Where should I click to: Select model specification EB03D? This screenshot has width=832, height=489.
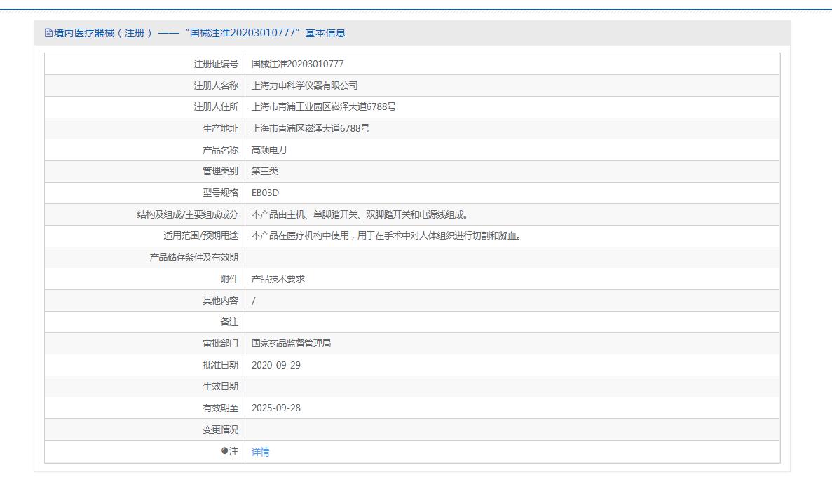(266, 193)
